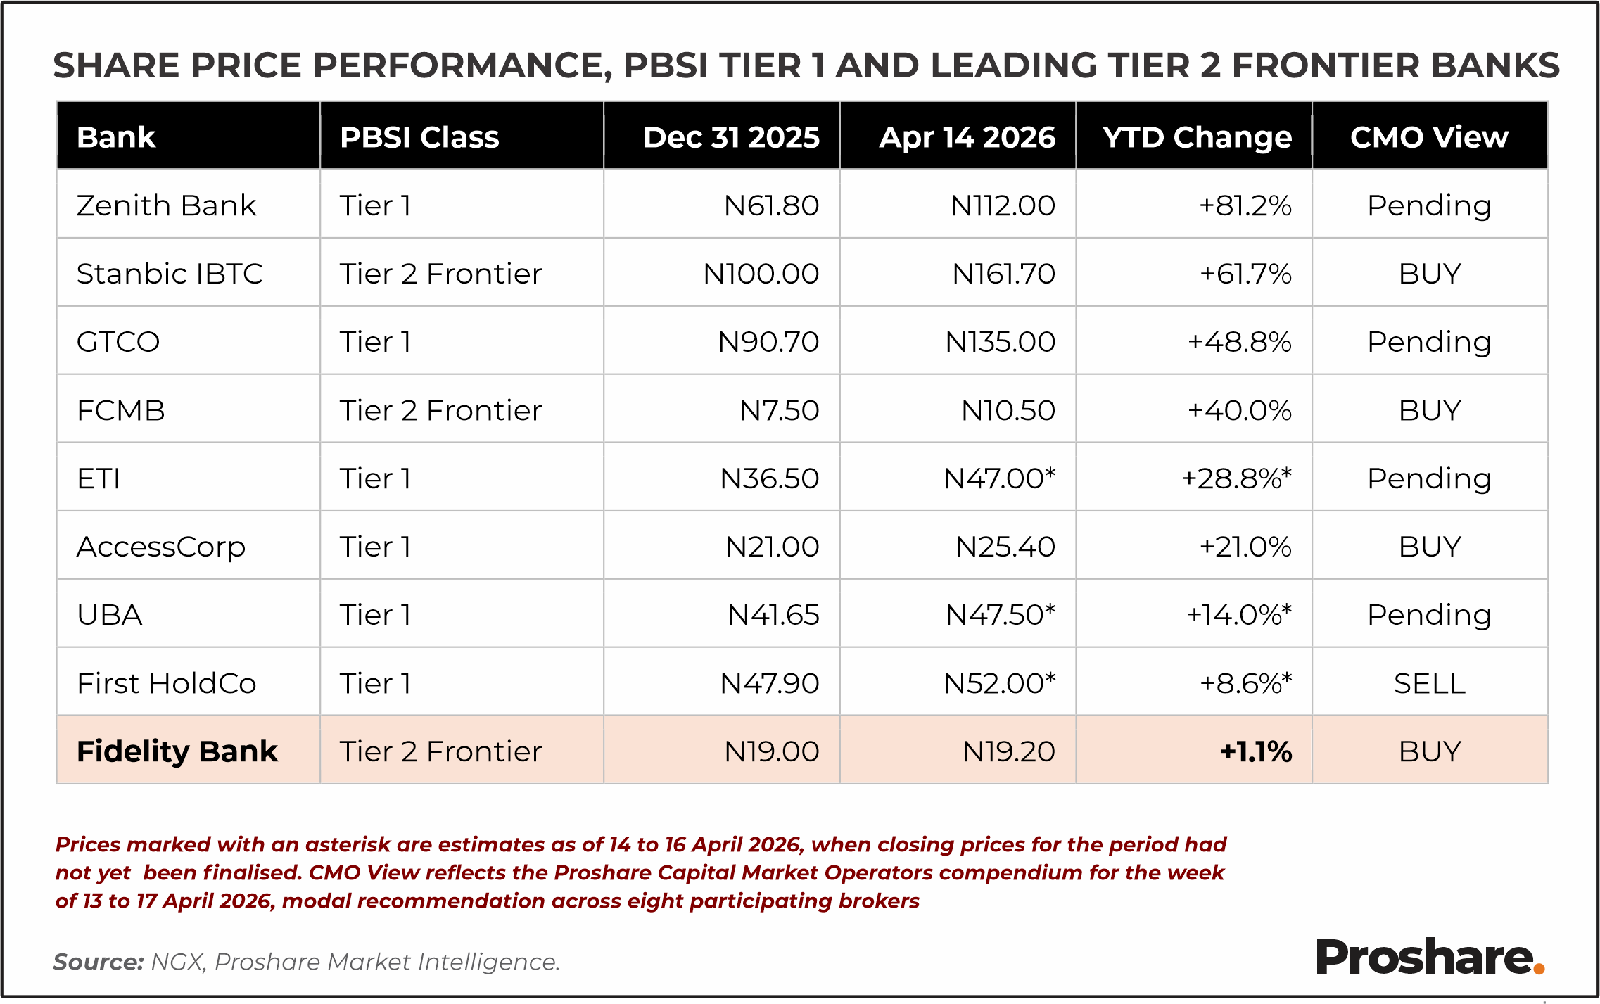Click the Bank column header
The image size is (1600, 1004).
tap(116, 137)
